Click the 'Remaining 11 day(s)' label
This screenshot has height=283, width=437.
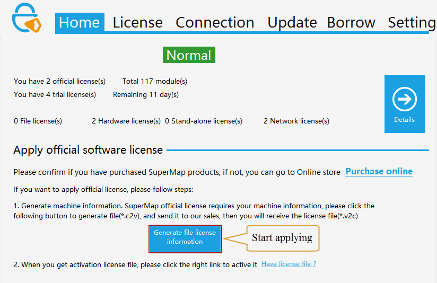tap(146, 95)
